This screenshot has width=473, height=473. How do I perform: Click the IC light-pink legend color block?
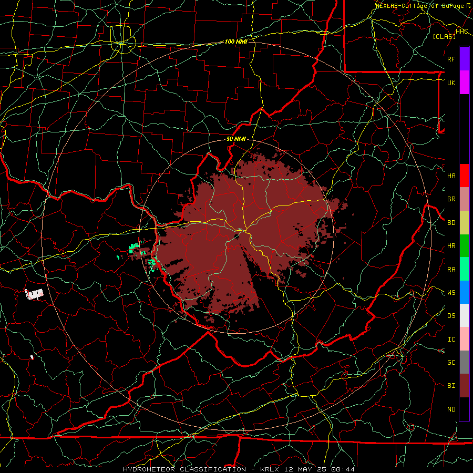464,339
